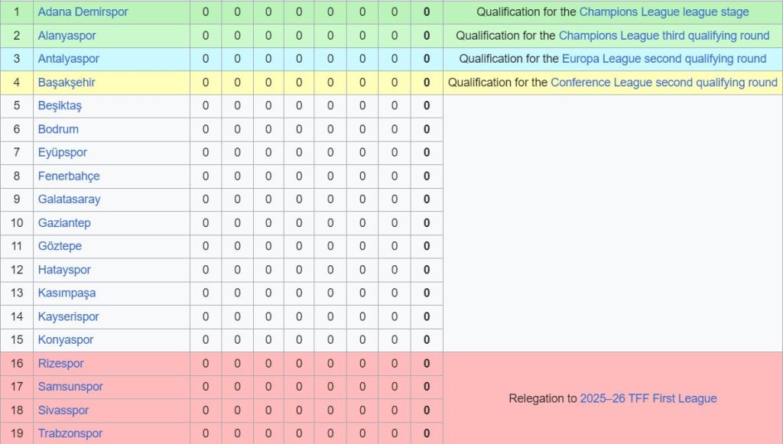Open the Adana Demirspor team link
Image resolution: width=783 pixels, height=444 pixels.
click(x=83, y=12)
